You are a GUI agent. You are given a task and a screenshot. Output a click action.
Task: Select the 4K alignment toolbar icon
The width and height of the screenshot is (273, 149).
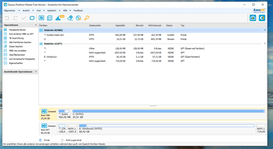[50, 18]
